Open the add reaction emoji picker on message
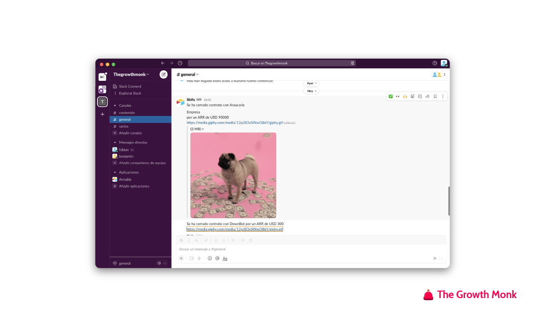545x327 pixels. click(413, 96)
